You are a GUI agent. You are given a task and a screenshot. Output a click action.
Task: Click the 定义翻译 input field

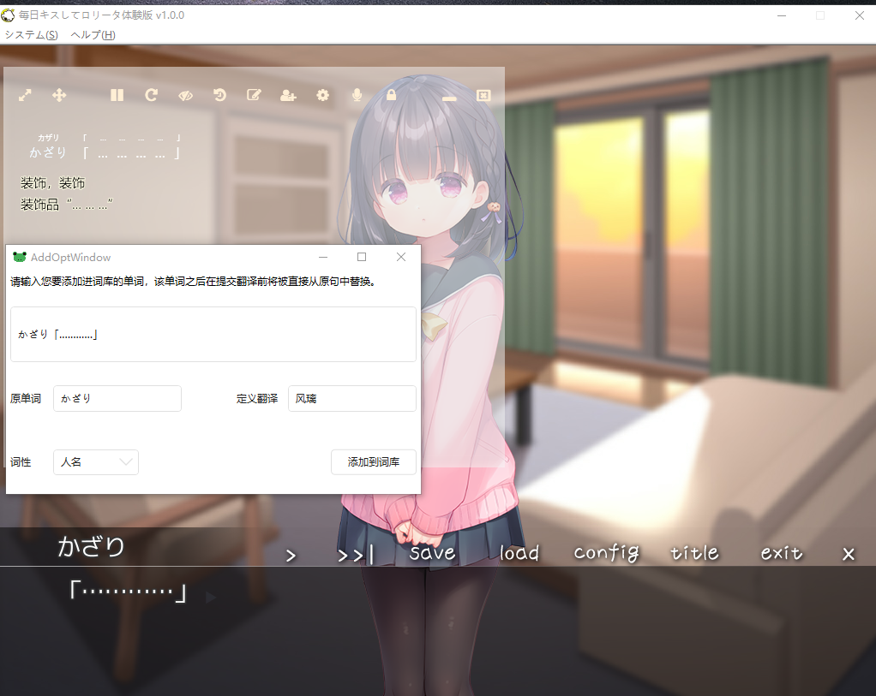pos(351,398)
